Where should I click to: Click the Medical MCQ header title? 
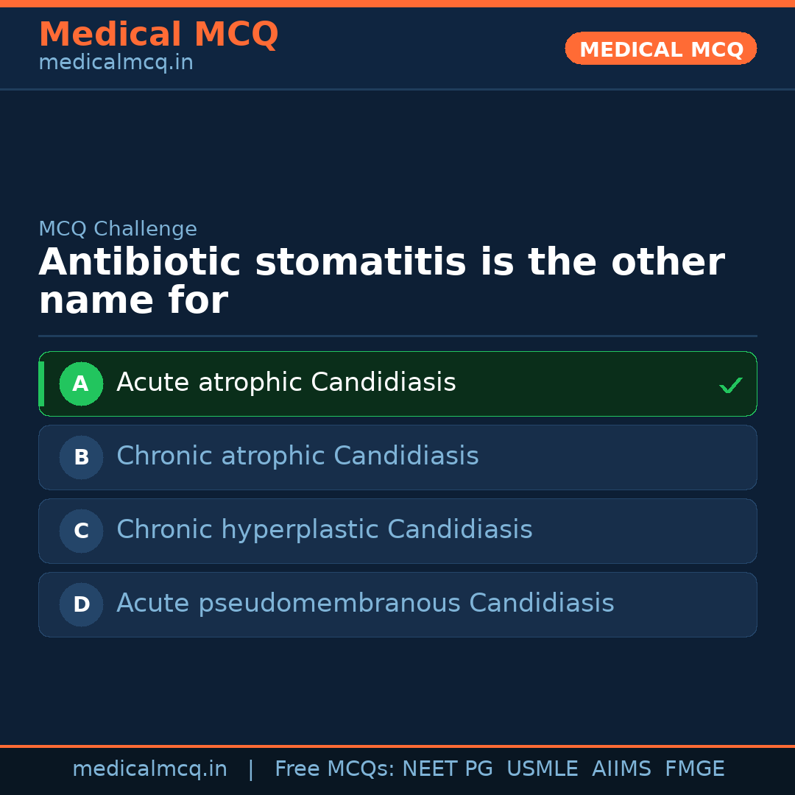click(158, 35)
